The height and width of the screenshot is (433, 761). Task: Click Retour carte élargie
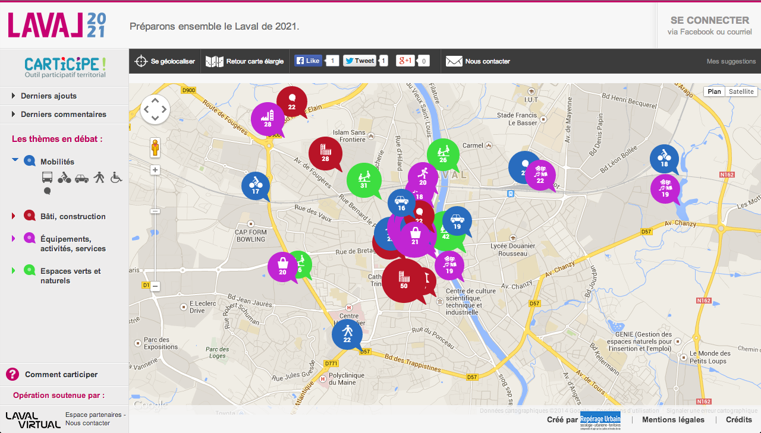pos(245,61)
